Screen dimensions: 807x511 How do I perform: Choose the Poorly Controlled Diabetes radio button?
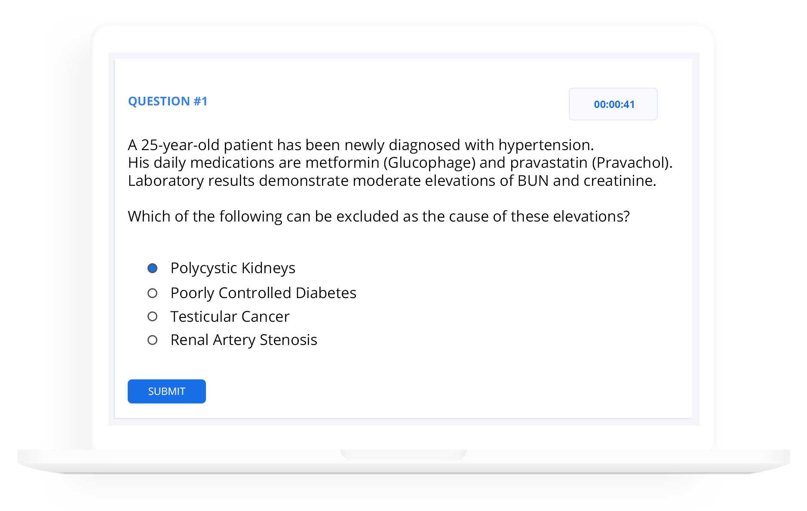point(152,293)
